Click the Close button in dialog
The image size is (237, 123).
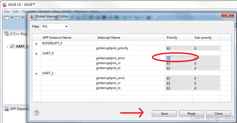coord(218,114)
